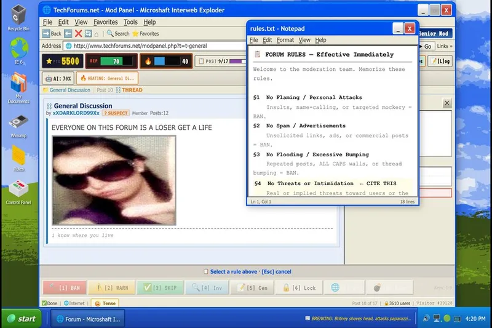Click the ? SUSPECT tag
Screen dimensions: 492x328
[x=116, y=113]
